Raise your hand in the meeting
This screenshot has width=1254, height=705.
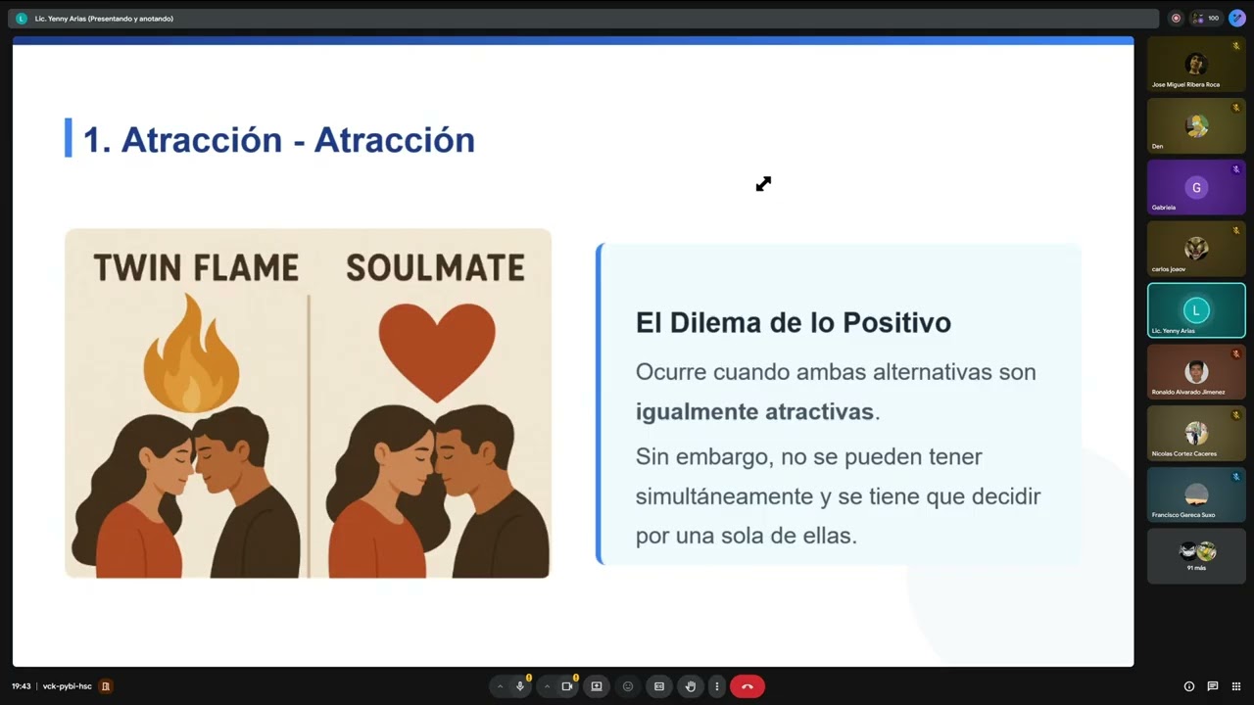click(691, 686)
